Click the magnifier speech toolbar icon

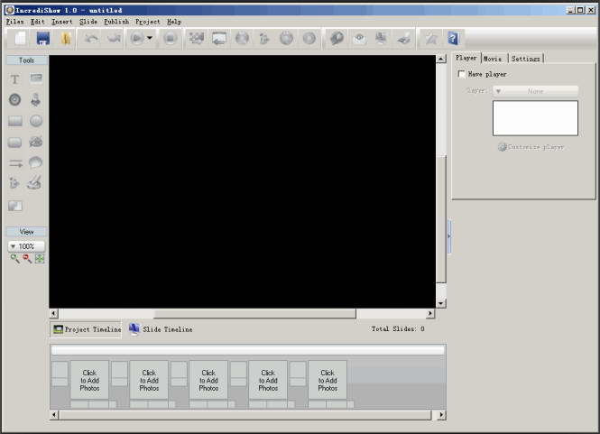337,38
